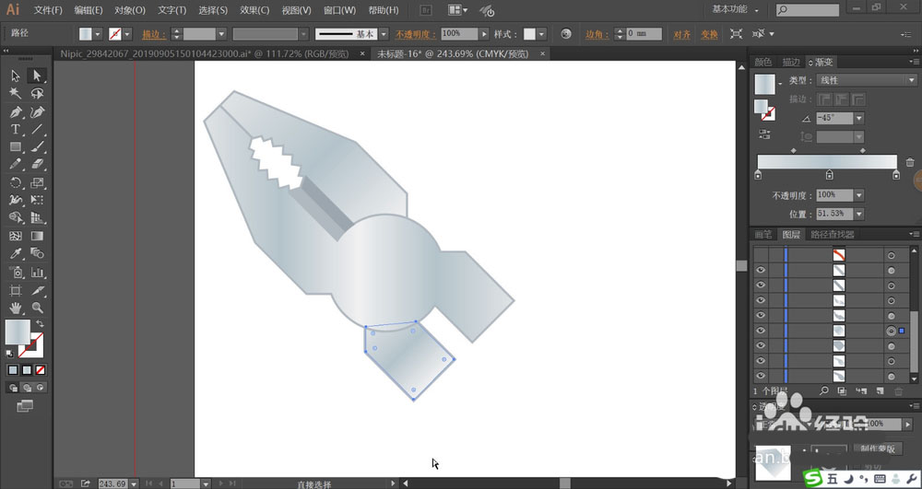This screenshot has width=922, height=489.
Task: Select the Hand tool
Action: 16,308
